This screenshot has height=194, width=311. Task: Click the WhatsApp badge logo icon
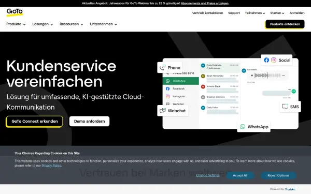pyautogui.click(x=243, y=127)
